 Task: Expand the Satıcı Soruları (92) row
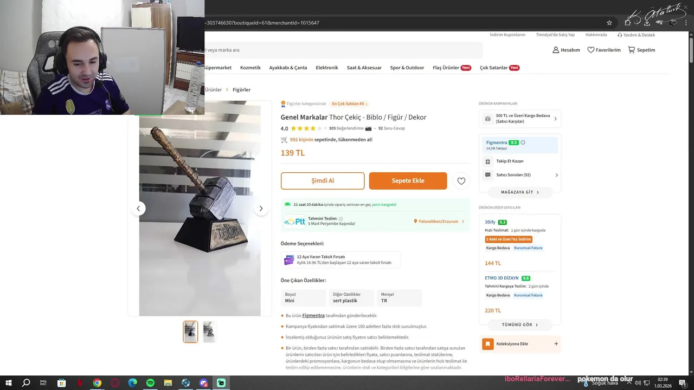pyautogui.click(x=520, y=175)
